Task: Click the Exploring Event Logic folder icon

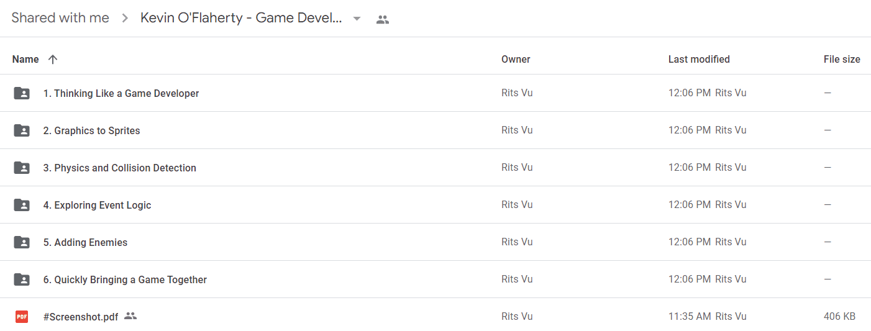Action: [x=22, y=205]
